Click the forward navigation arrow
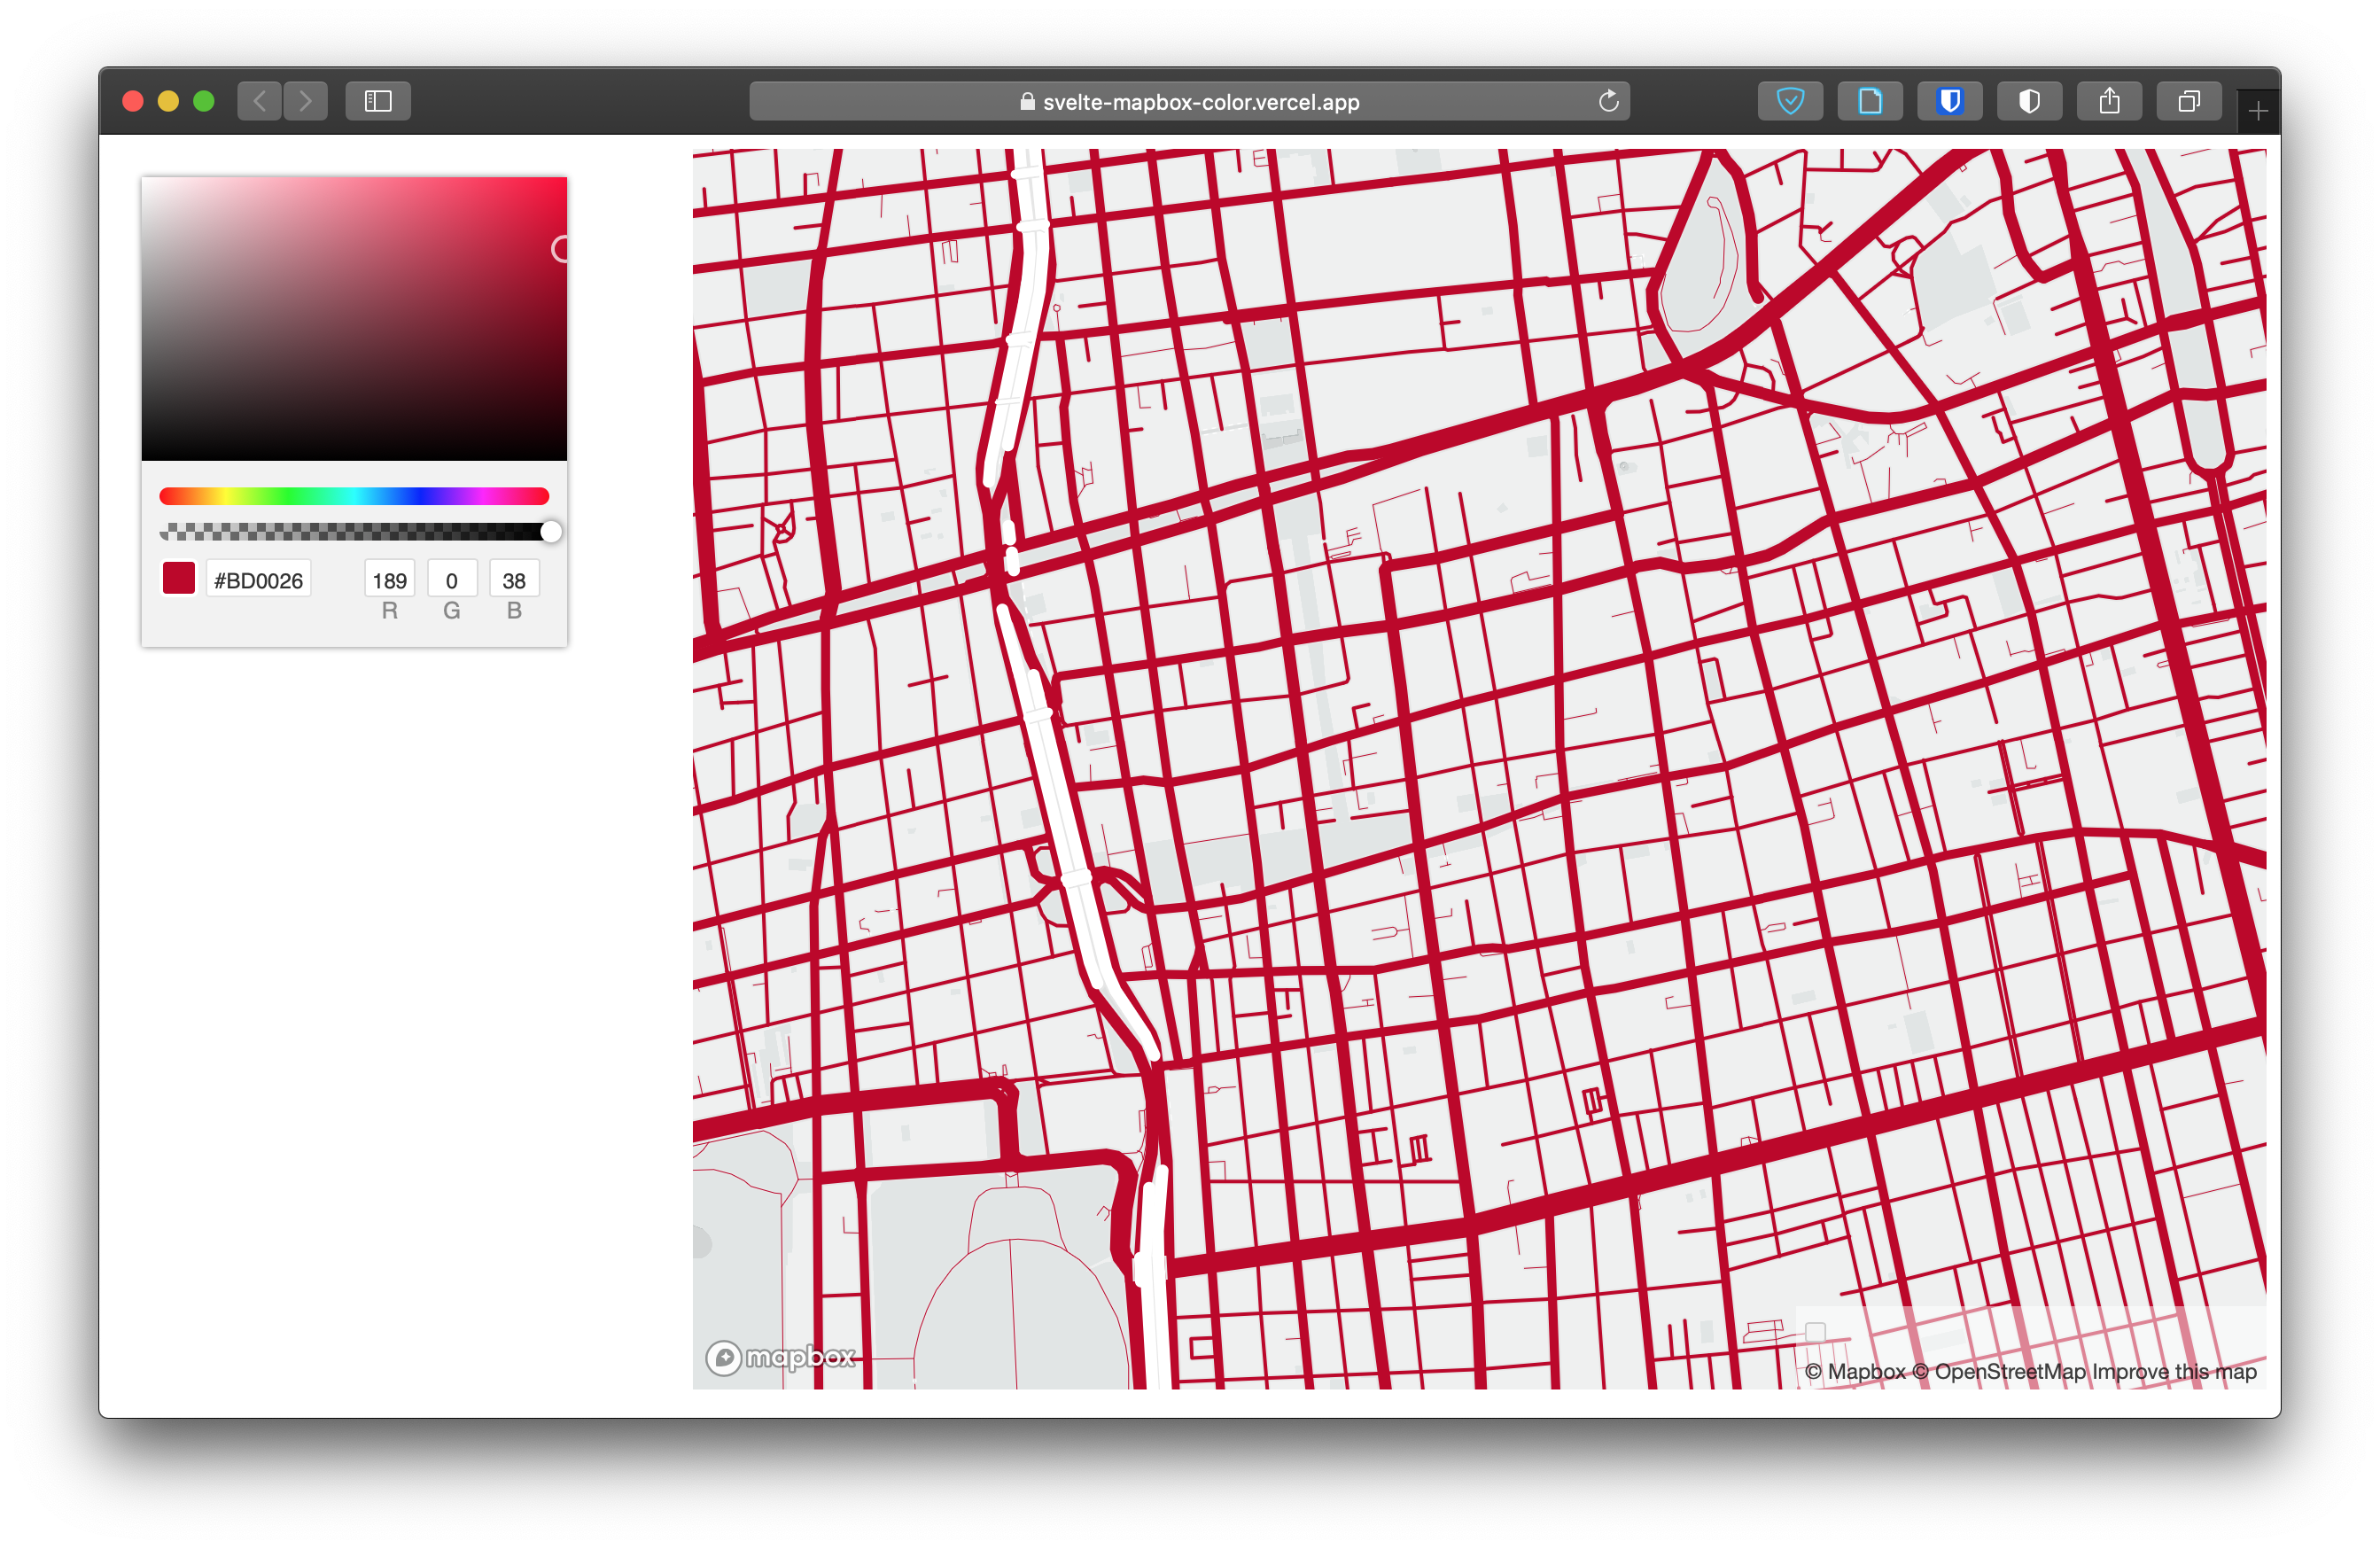Viewport: 2380px width, 1549px height. pyautogui.click(x=306, y=101)
